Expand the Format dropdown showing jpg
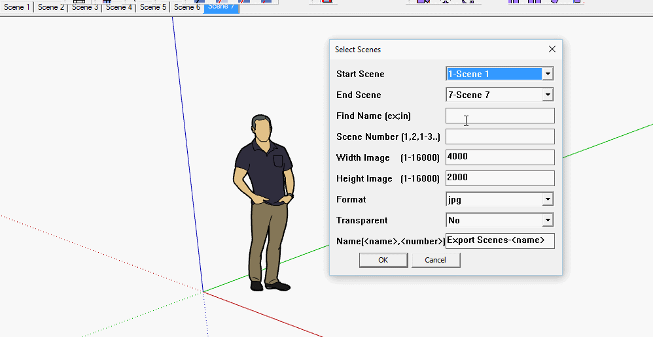The width and height of the screenshot is (653, 337). tap(548, 199)
